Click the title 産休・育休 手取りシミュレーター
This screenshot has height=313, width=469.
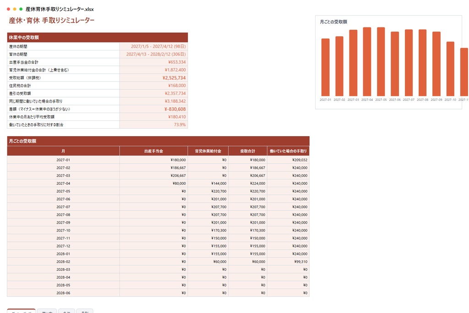[51, 20]
